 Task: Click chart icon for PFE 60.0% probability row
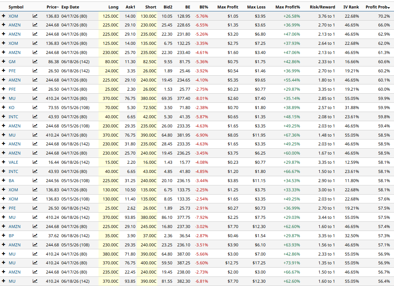[35, 89]
